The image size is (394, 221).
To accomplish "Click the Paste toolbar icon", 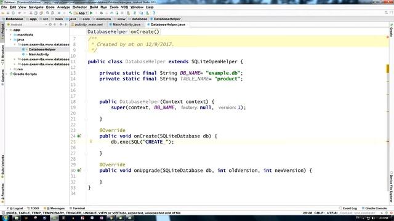I will 41,13.
